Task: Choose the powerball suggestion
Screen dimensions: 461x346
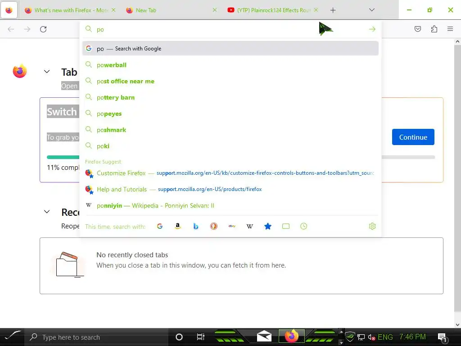Action: click(230, 65)
